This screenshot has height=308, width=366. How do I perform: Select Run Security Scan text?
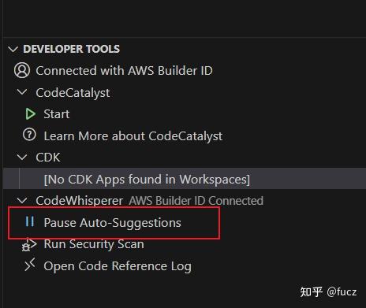pos(94,244)
